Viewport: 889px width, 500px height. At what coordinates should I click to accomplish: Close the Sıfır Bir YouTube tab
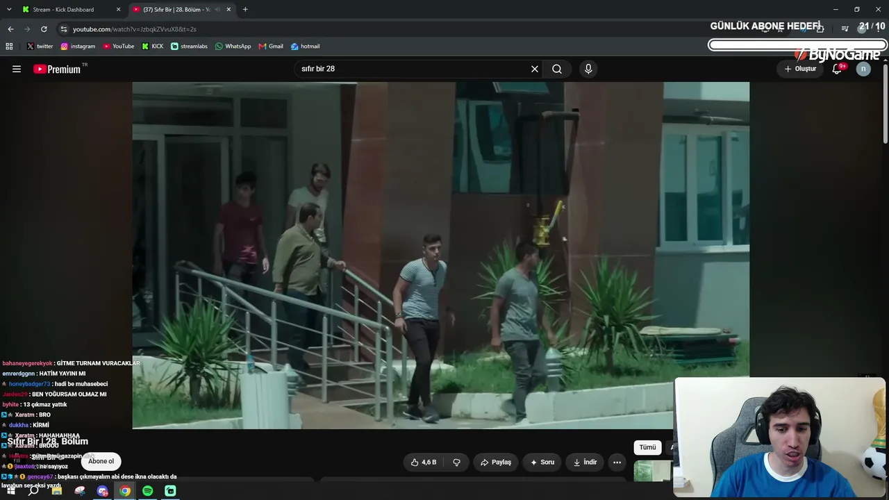(x=229, y=10)
